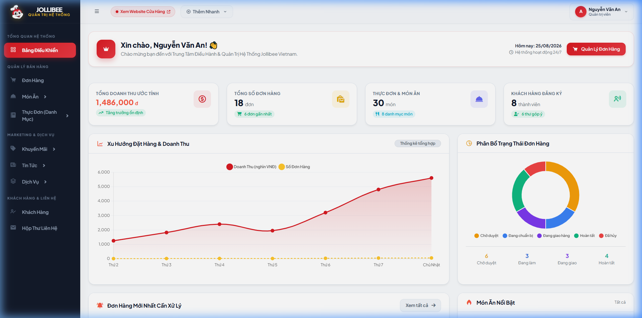Expand the Khuyến Mãi submenu chevron

(54, 149)
